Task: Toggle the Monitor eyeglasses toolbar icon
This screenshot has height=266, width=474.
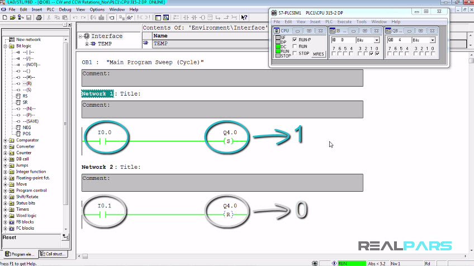Action: pyautogui.click(x=130, y=17)
